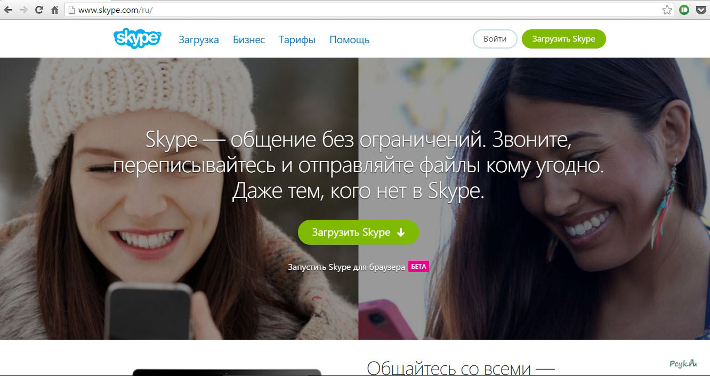Open the LastPass extension icon
The image size is (710, 376).
683,9
